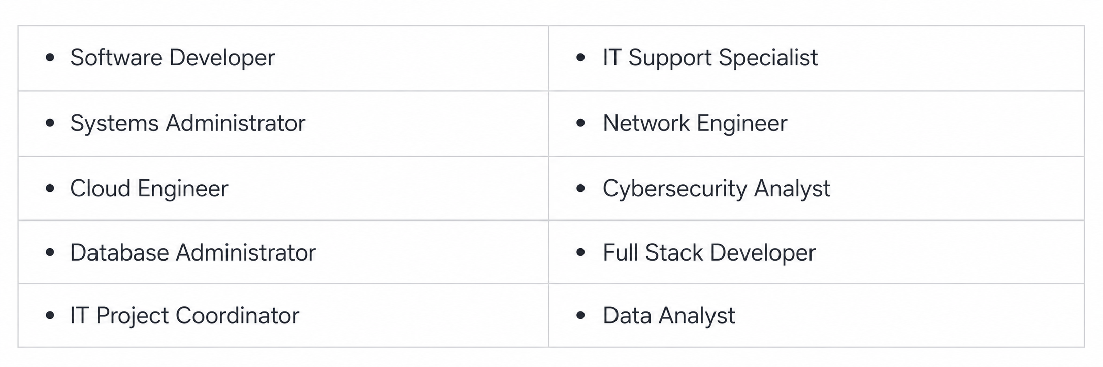Viewport: 1103px width, 367px height.
Task: Click the IT Project Coordinator text
Action: tap(184, 316)
